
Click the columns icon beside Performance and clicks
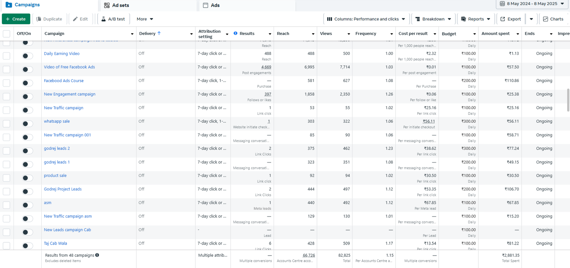point(330,19)
